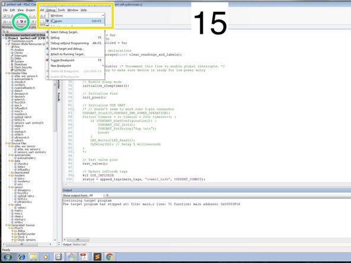Click the workspace tree horizontal scrollbar thumb

tap(22, 244)
